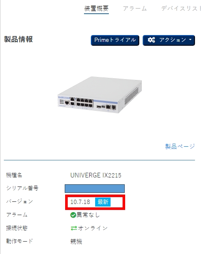Click the UNIVERGE IX2215 model name
The image size is (201, 254).
96,175
